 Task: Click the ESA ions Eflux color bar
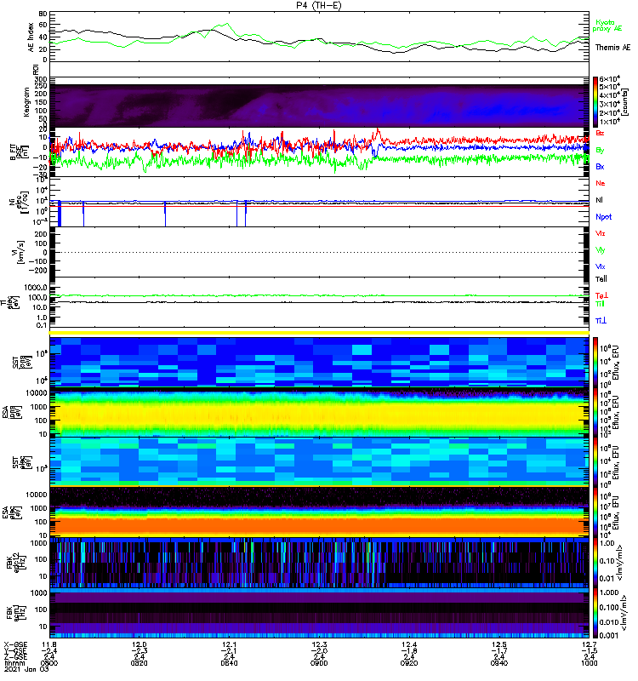coord(595,412)
